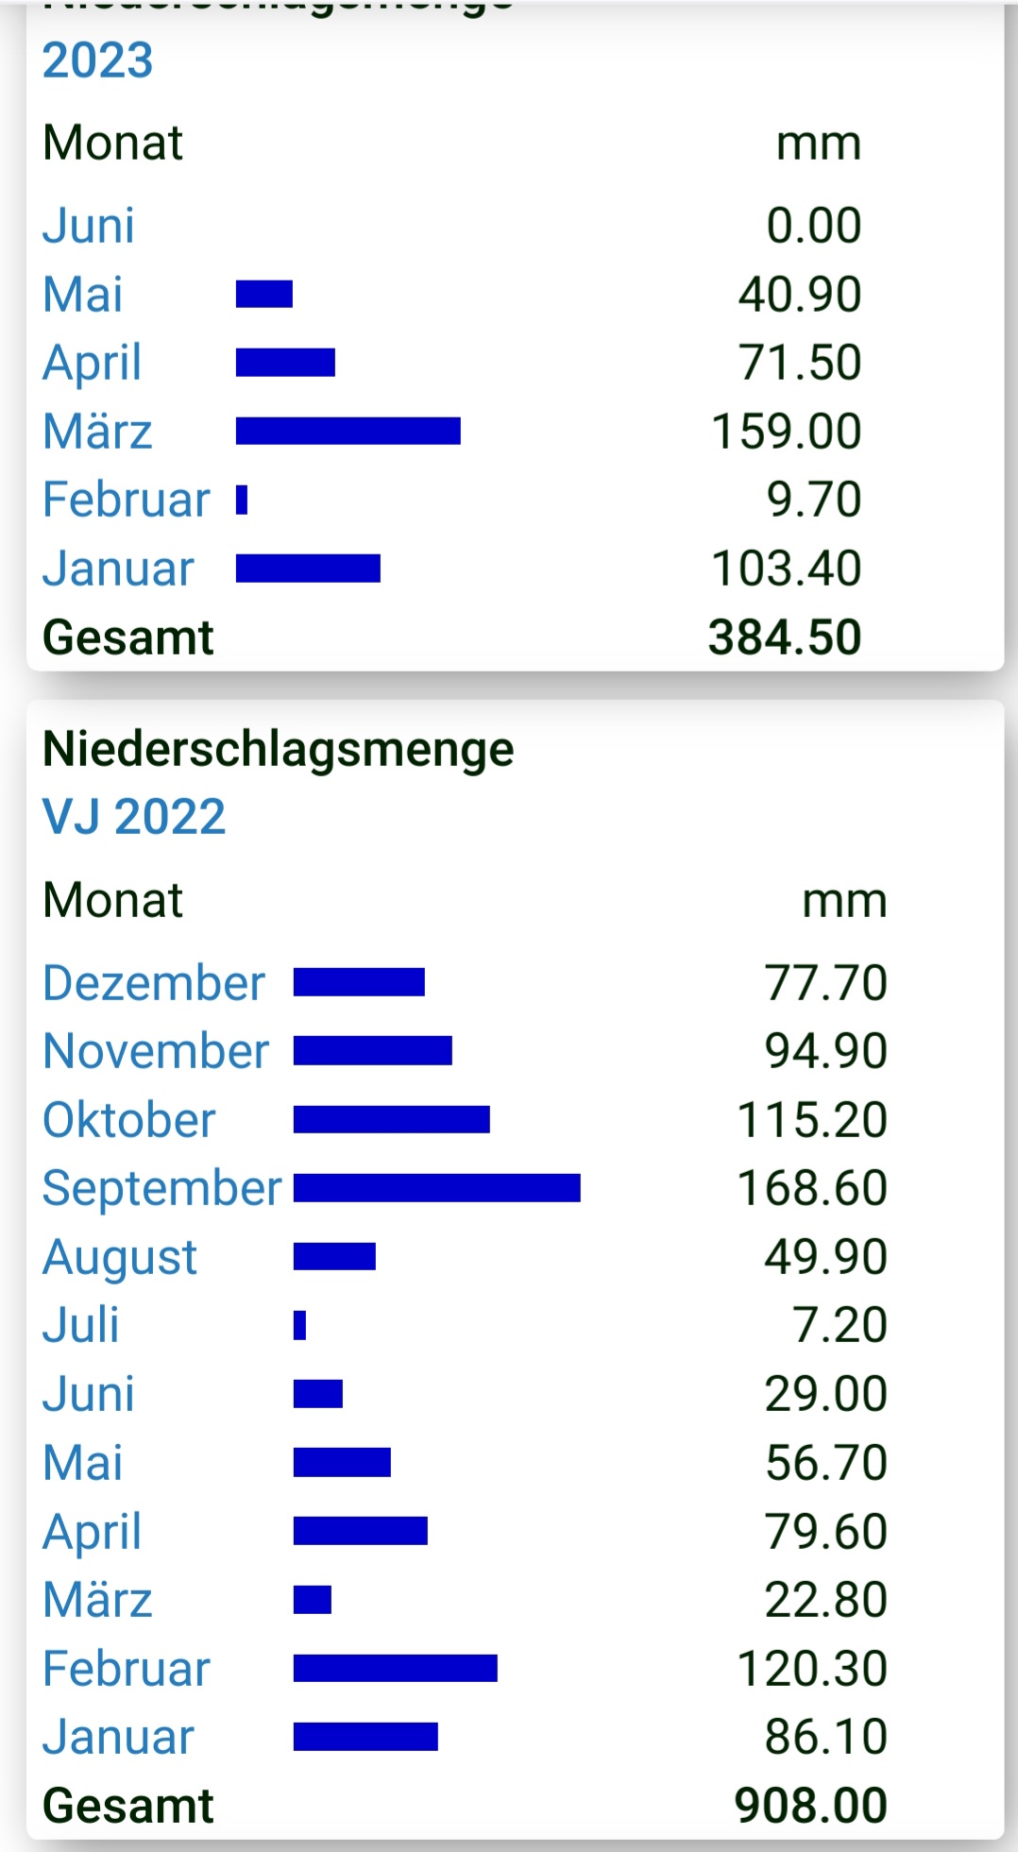
Task: Click the 2023 Gesamt total 384.50
Action: [x=785, y=637]
